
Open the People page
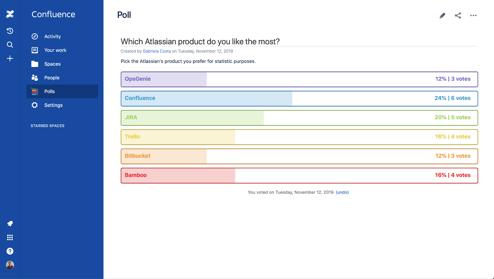52,78
